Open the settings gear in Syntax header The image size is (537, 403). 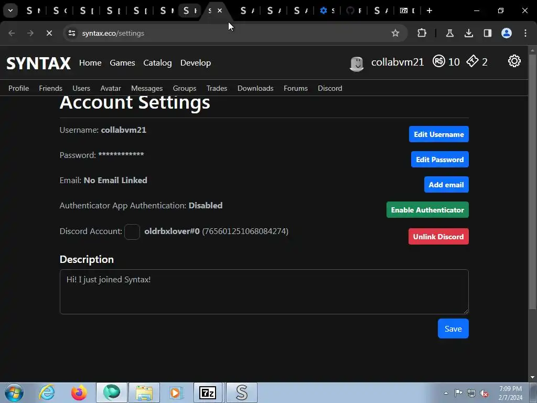click(514, 61)
